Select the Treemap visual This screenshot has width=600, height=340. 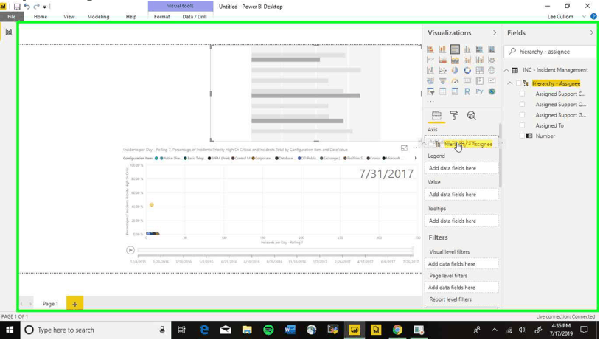point(479,71)
